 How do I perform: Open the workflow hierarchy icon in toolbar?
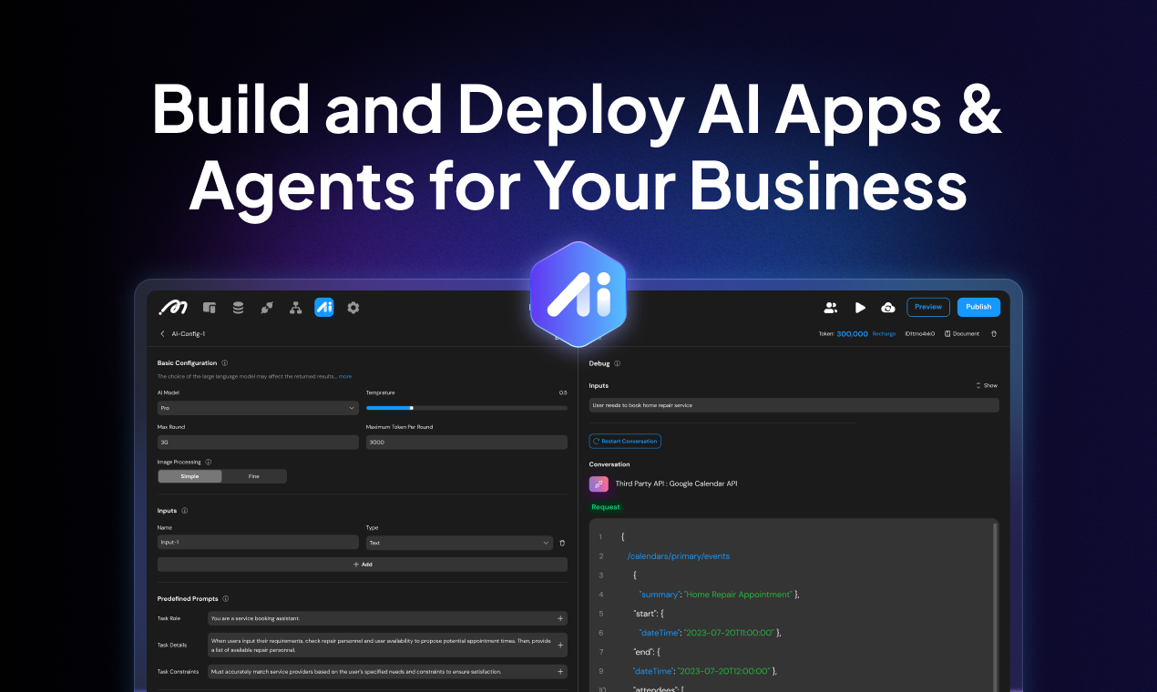coord(295,308)
